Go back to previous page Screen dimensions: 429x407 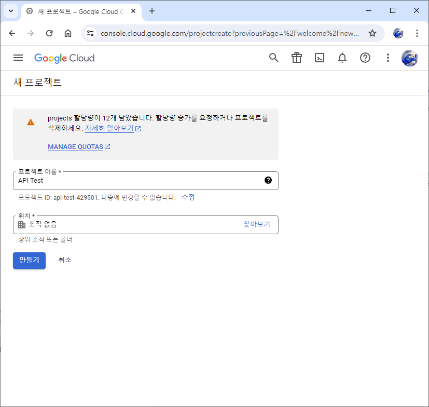tap(12, 33)
